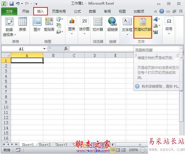Insert an Object via the Object icon
Viewport: 185px width, 154px height.
click(x=155, y=32)
